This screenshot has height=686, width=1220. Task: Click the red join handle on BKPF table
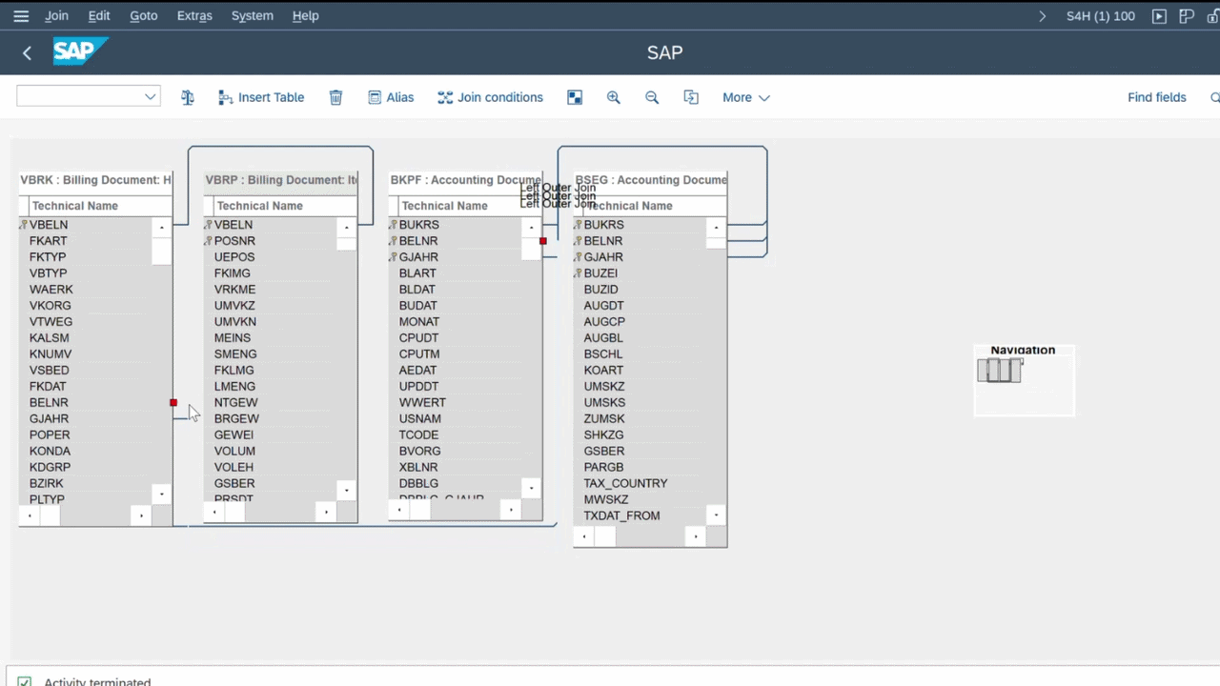(543, 241)
